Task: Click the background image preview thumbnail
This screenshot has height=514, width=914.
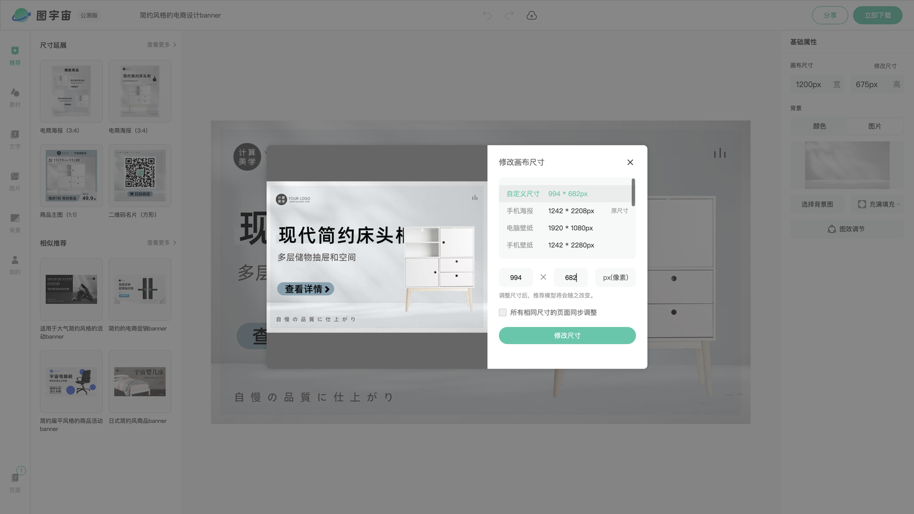Action: tap(847, 165)
